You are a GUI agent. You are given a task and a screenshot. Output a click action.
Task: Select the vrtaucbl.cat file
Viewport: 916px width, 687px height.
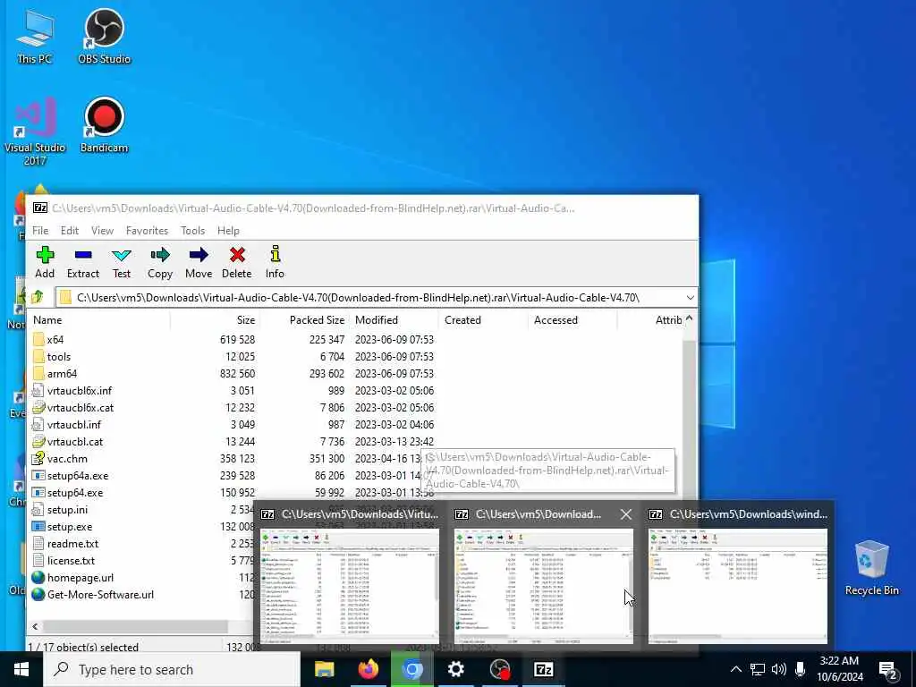75,441
